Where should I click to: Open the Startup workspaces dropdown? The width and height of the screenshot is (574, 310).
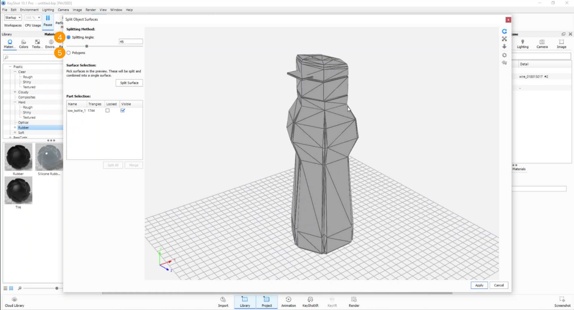click(13, 17)
